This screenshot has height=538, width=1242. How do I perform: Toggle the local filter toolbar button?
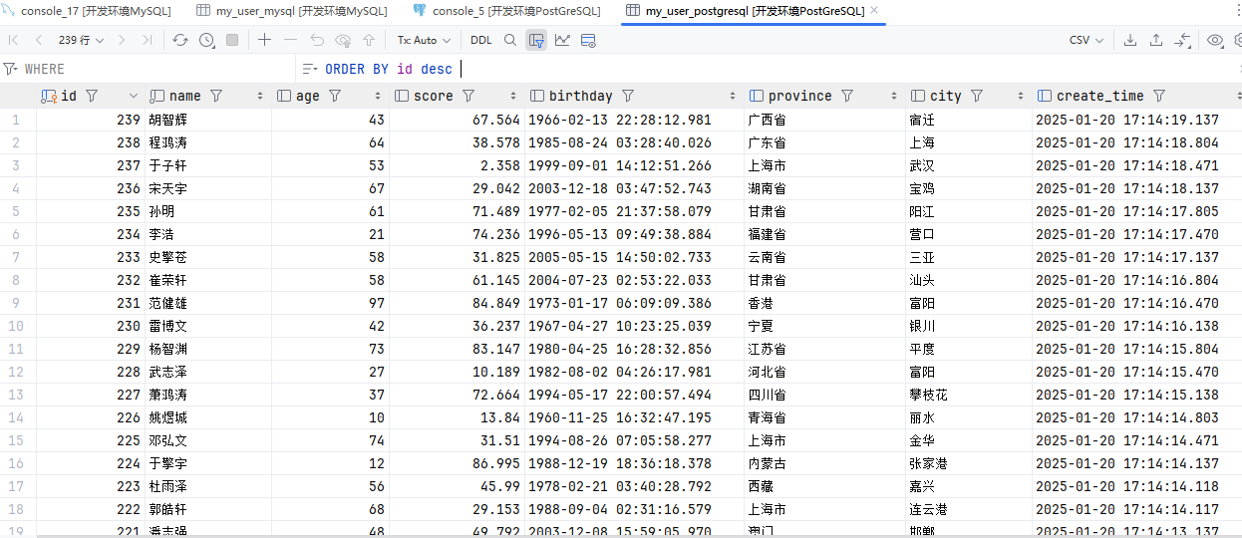(x=536, y=40)
